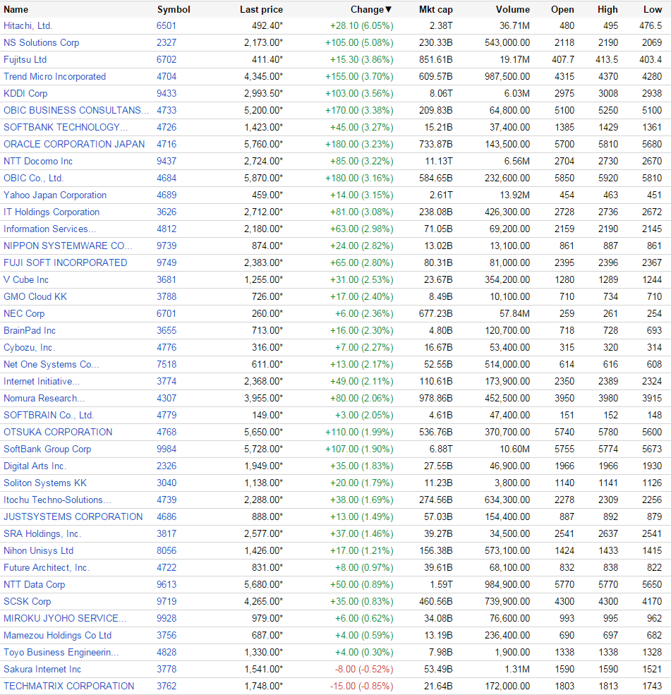Open BrainPad Inc link
Image resolution: width=671 pixels, height=695 pixels.
click(30, 330)
